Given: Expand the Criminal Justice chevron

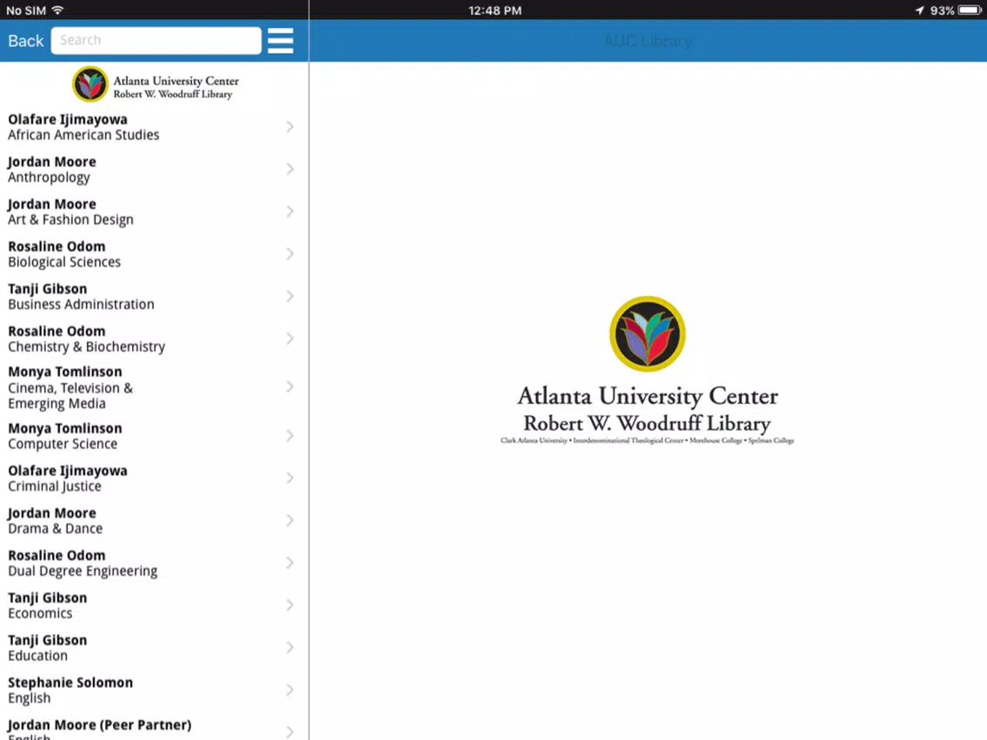Looking at the screenshot, I should pyautogui.click(x=289, y=479).
